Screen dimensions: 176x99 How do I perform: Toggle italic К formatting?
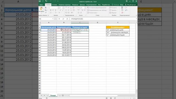53,10
